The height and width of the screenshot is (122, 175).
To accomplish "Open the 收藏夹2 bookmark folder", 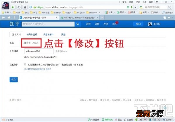I will click(67, 13).
